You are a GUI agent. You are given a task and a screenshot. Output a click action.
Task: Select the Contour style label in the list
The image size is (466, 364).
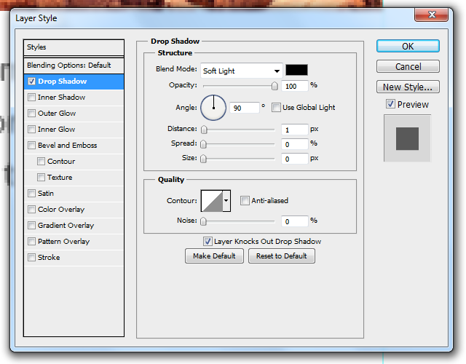[61, 162]
